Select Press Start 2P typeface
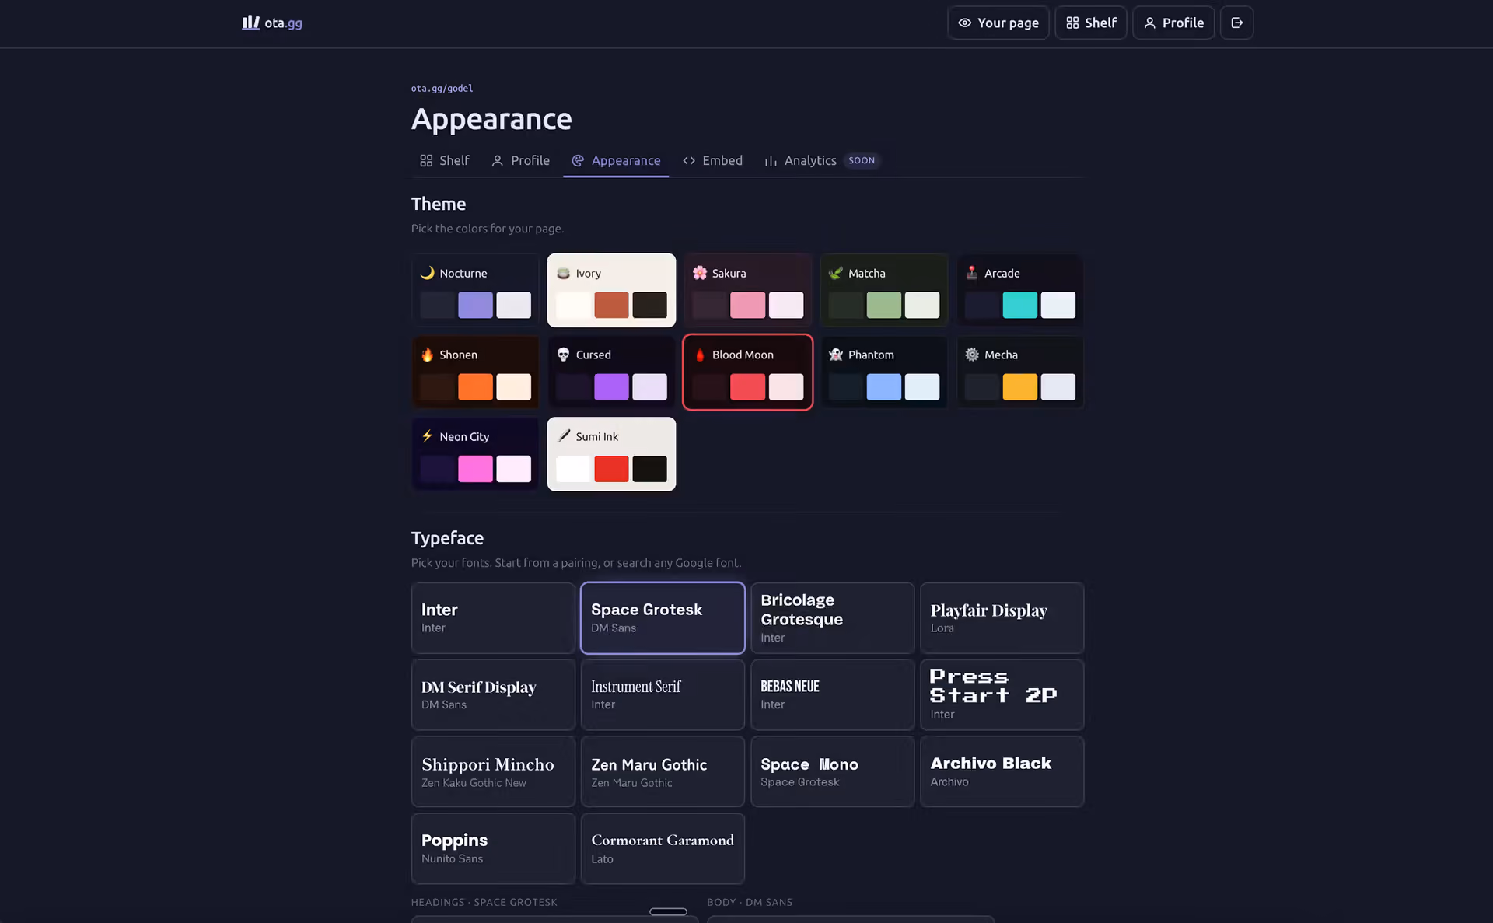Screen dimensions: 1493x923 (x=1002, y=694)
